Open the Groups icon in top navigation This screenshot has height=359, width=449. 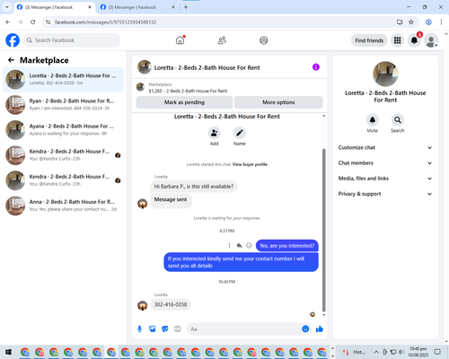(x=264, y=40)
